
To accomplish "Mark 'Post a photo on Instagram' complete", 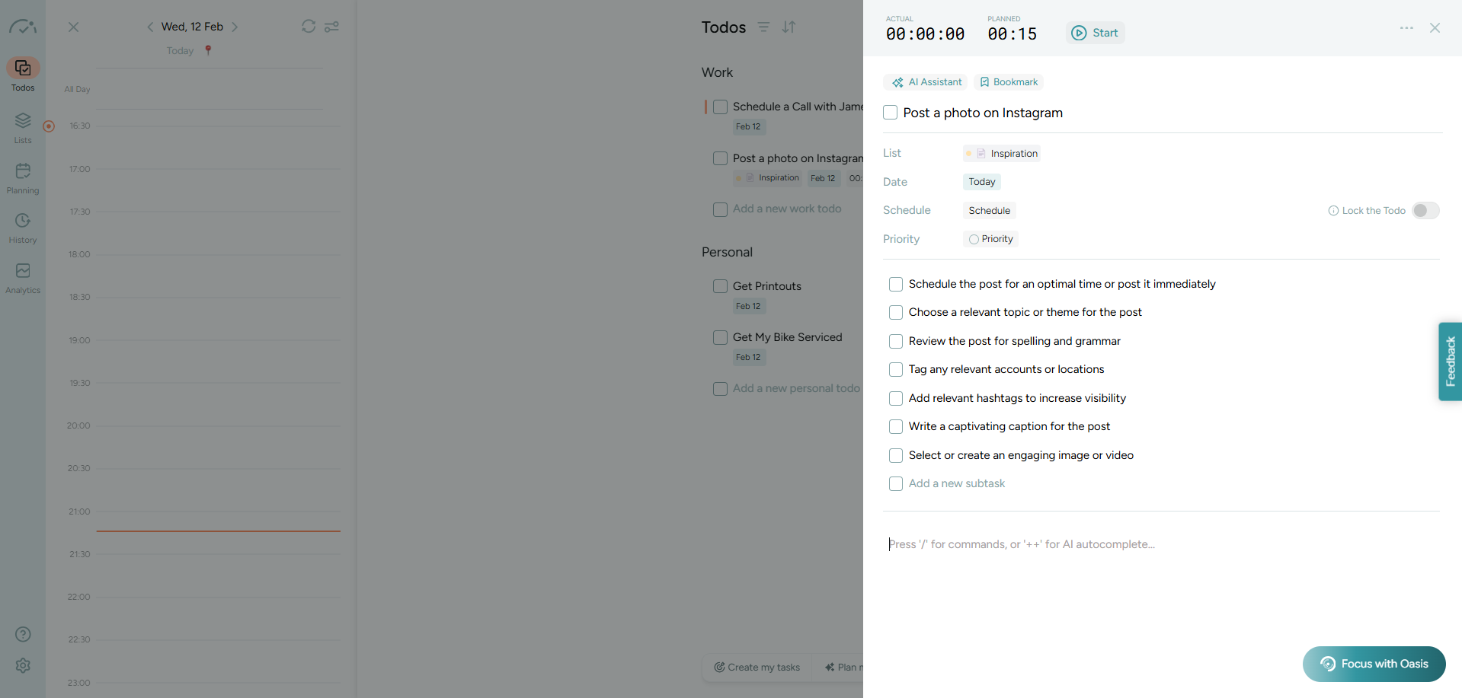I will 890,113.
